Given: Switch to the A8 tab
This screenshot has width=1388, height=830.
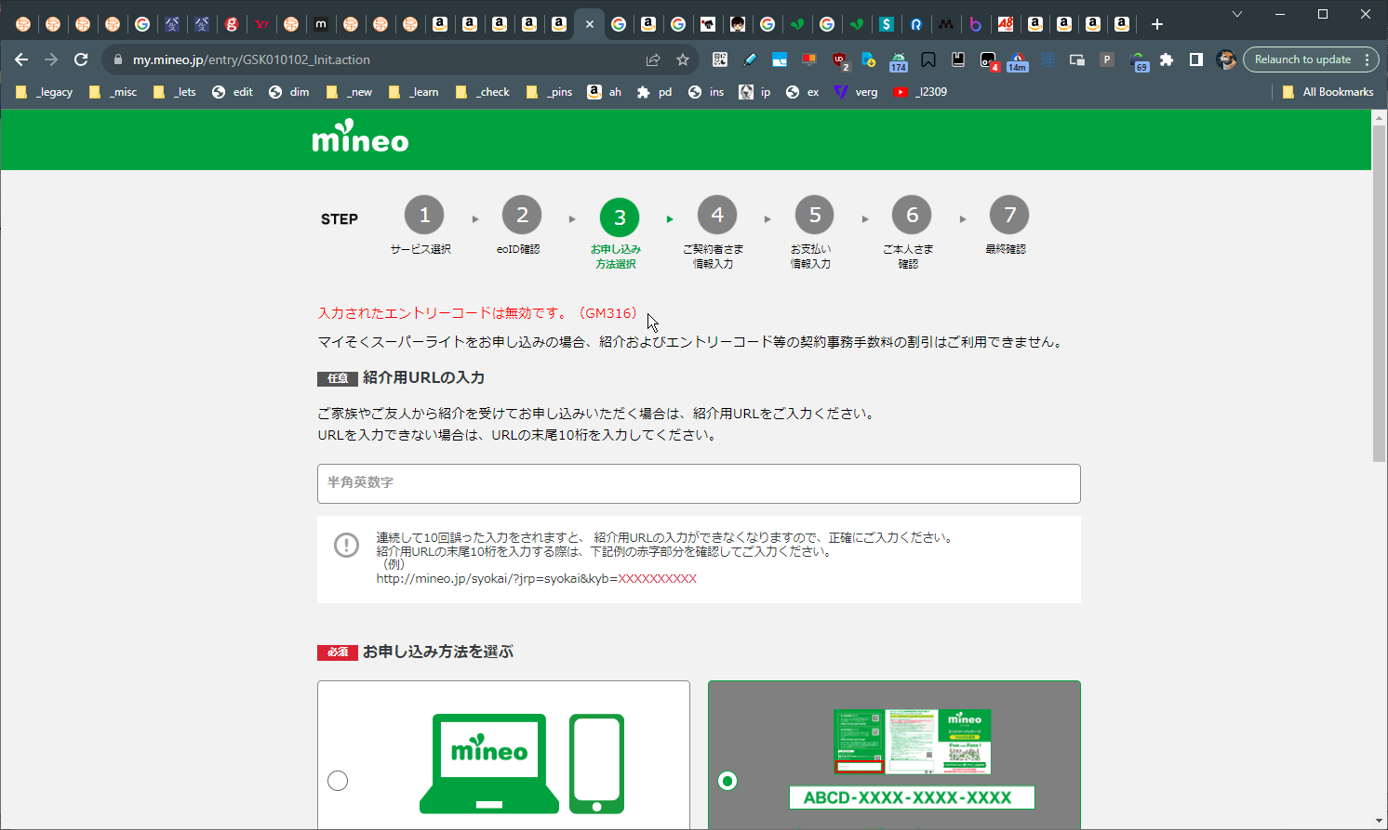Looking at the screenshot, I should (1006, 24).
